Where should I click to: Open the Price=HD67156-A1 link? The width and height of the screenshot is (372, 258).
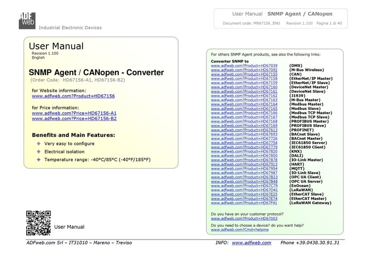point(74,113)
